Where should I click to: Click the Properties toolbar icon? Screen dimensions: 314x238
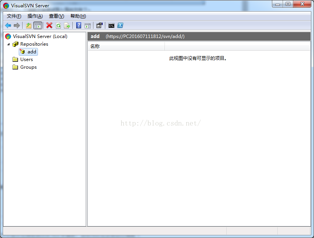(99, 25)
